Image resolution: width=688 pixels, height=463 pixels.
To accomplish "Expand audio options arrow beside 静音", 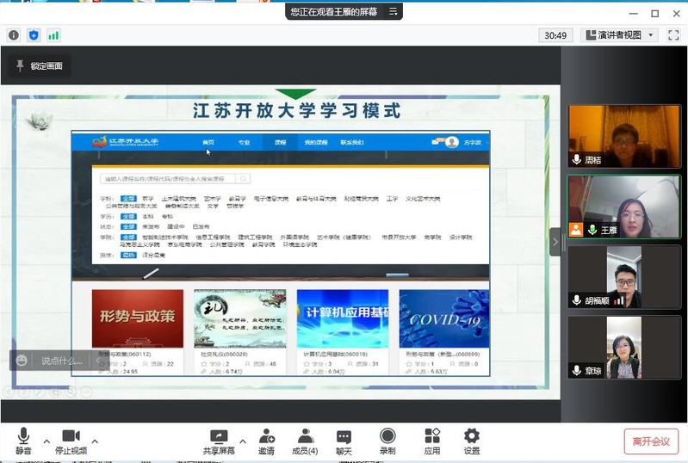I will 46,441.
